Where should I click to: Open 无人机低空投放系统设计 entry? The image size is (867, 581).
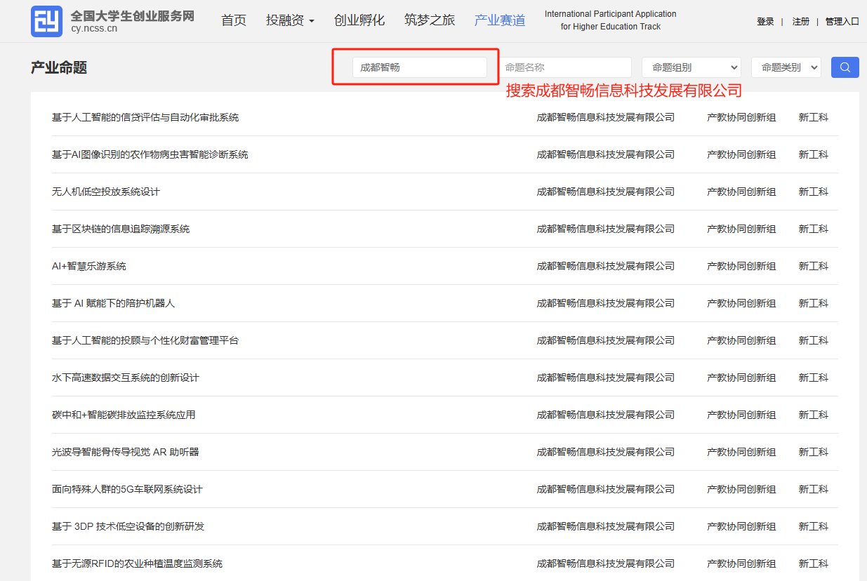pyautogui.click(x=106, y=192)
